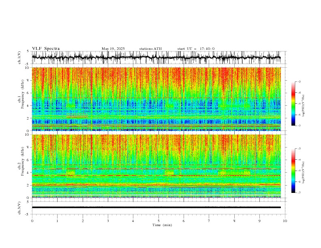321x248 pixels.
Task: Click inside the ch.2 spectrogram panel
Action: coord(156,166)
